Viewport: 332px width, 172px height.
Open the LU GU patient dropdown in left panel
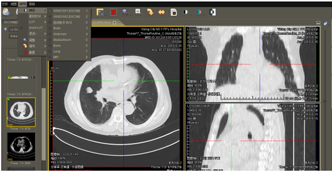click(14, 30)
